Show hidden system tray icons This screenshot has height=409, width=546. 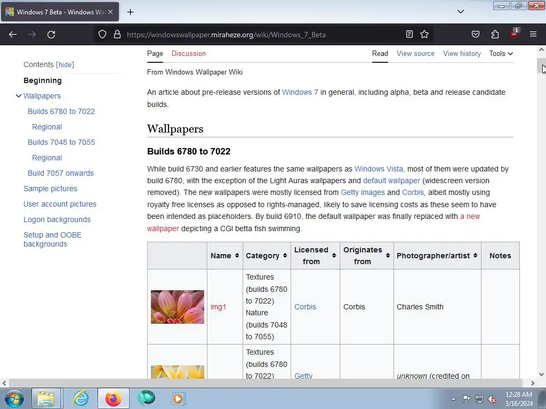pyautogui.click(x=453, y=399)
